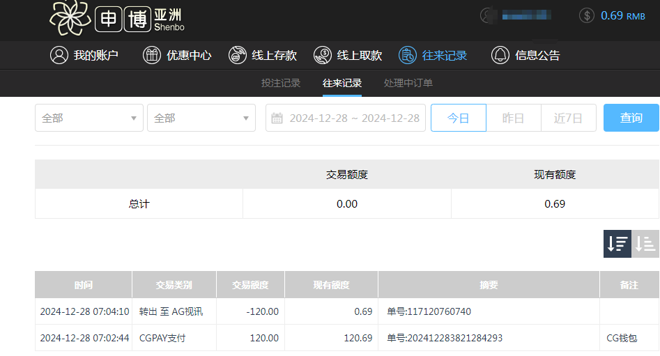Screen dimensions: 660x356
Task: Select the 近7日 date range
Action: tap(568, 118)
